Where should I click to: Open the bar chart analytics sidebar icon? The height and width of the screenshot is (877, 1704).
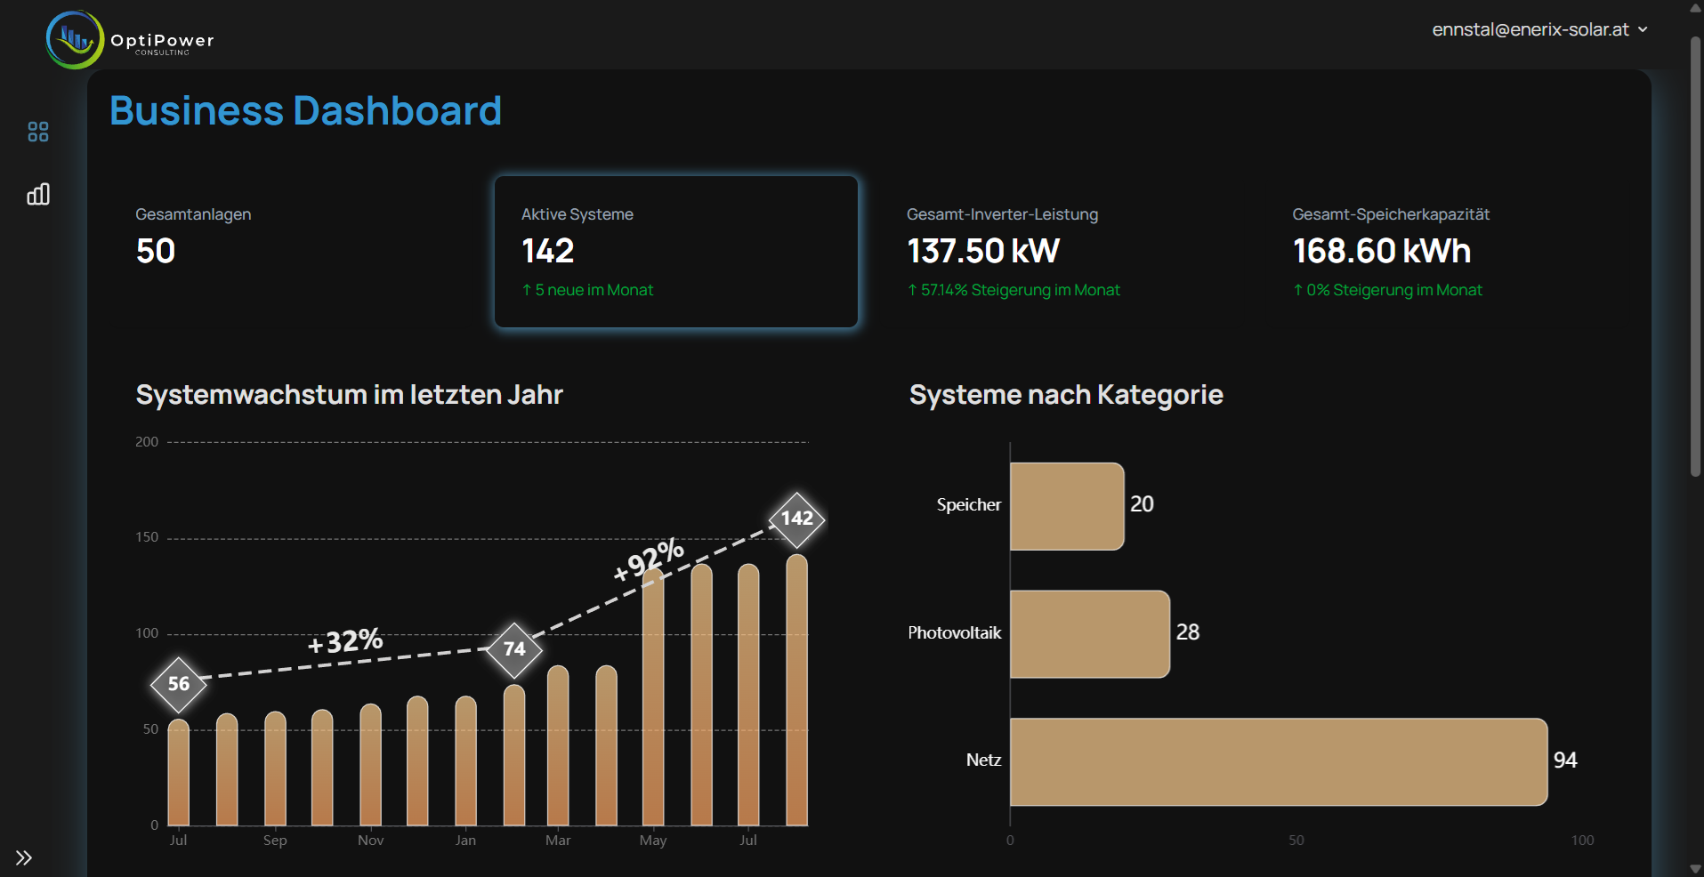[x=38, y=194]
